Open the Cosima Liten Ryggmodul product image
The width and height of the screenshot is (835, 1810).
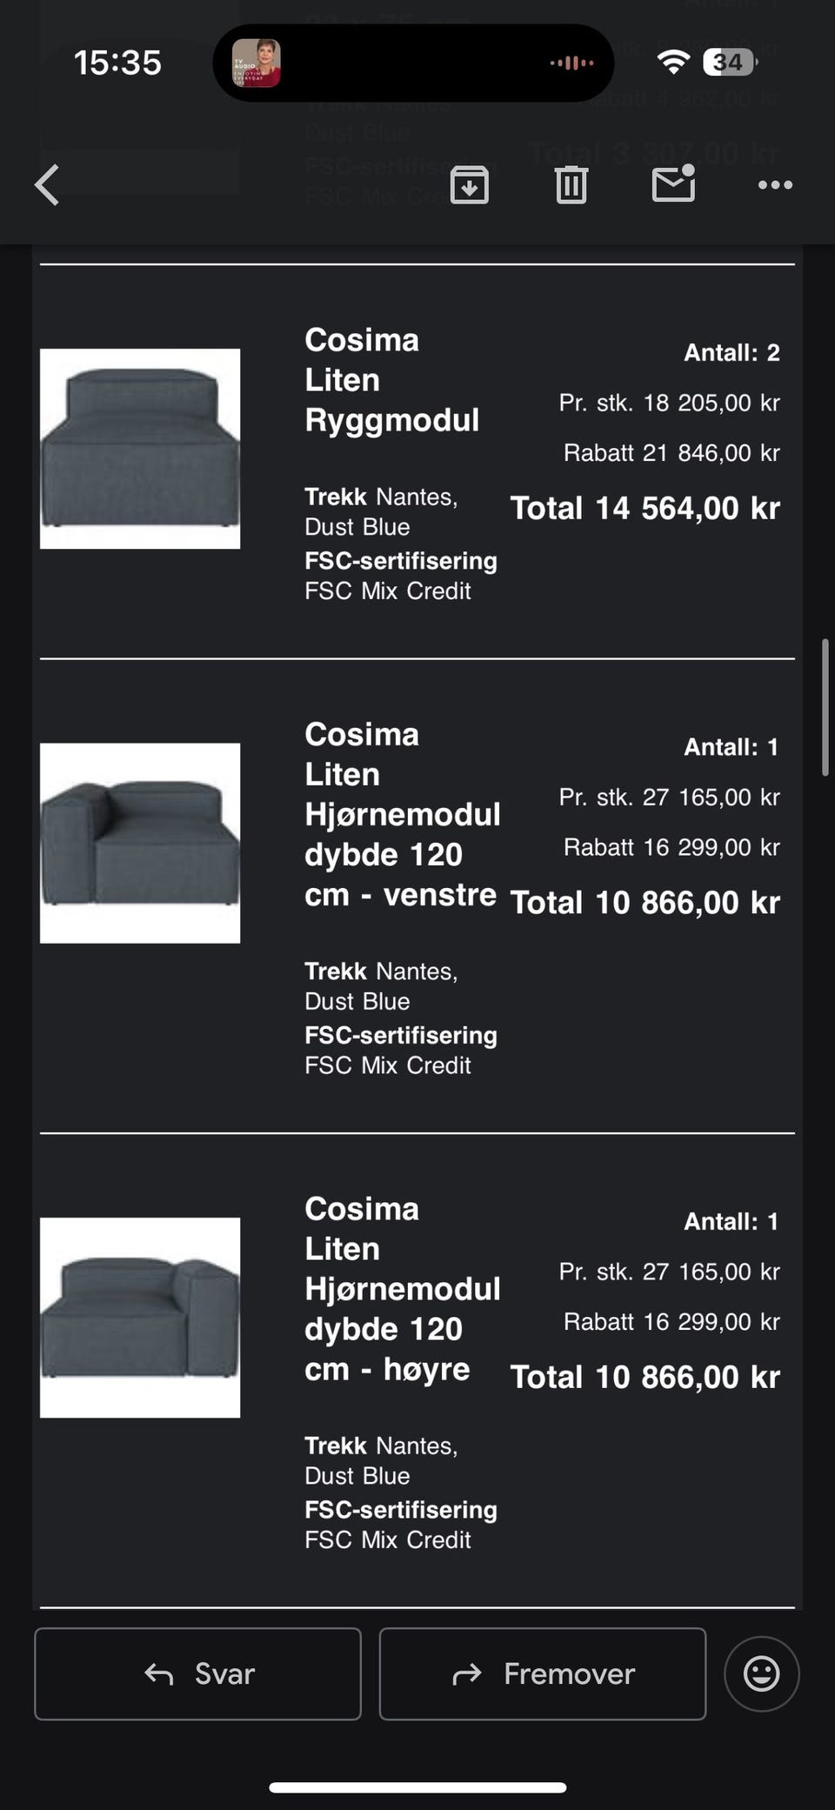coord(140,449)
